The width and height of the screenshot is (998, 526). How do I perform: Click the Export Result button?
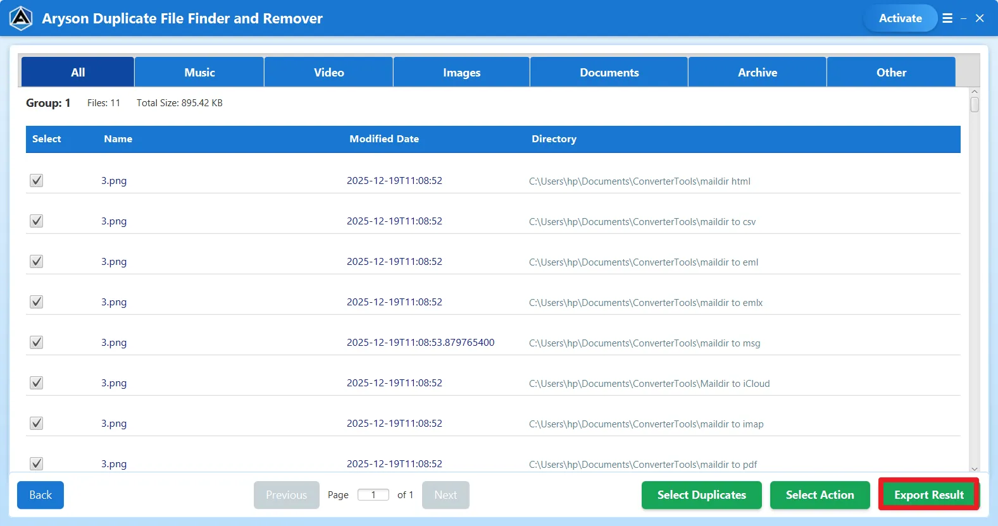tap(928, 495)
